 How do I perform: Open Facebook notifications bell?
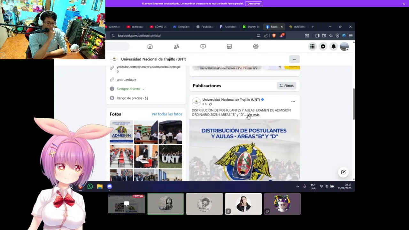click(x=334, y=47)
